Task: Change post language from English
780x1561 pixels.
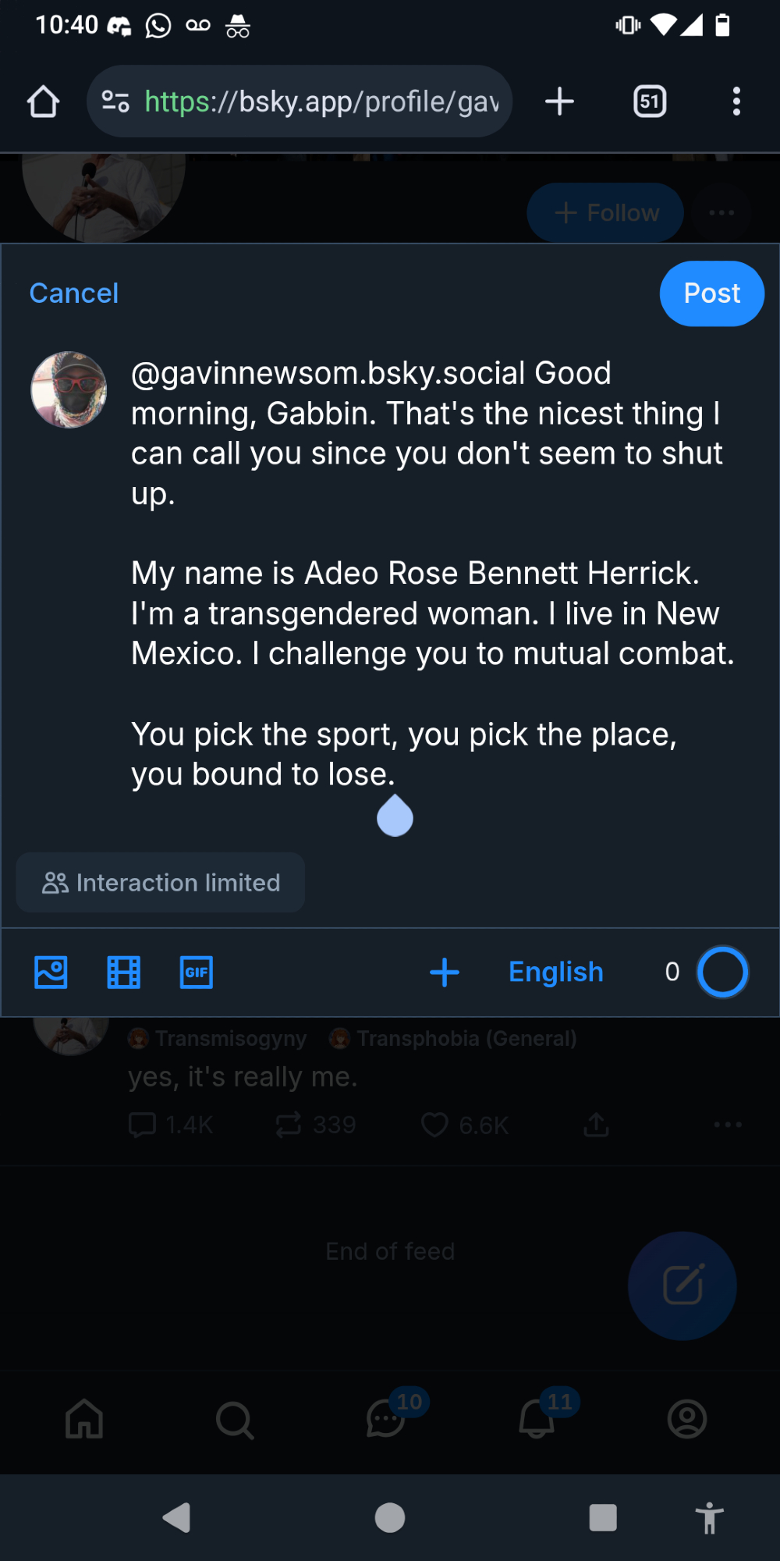Action: [x=555, y=973]
